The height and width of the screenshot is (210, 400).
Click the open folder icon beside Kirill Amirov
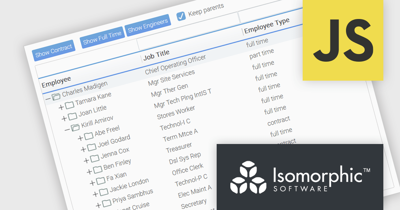click(x=75, y=127)
